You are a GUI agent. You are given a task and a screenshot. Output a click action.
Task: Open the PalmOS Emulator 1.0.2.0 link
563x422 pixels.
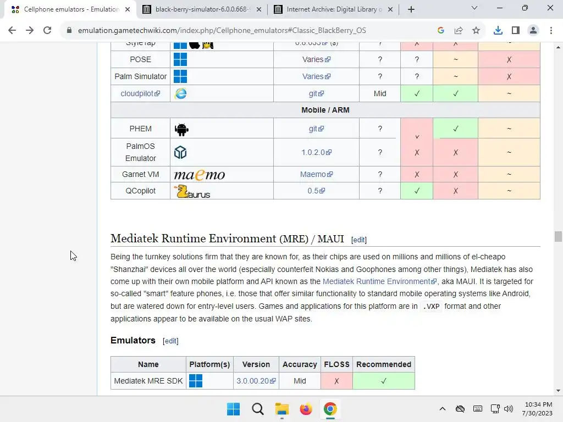316,153
